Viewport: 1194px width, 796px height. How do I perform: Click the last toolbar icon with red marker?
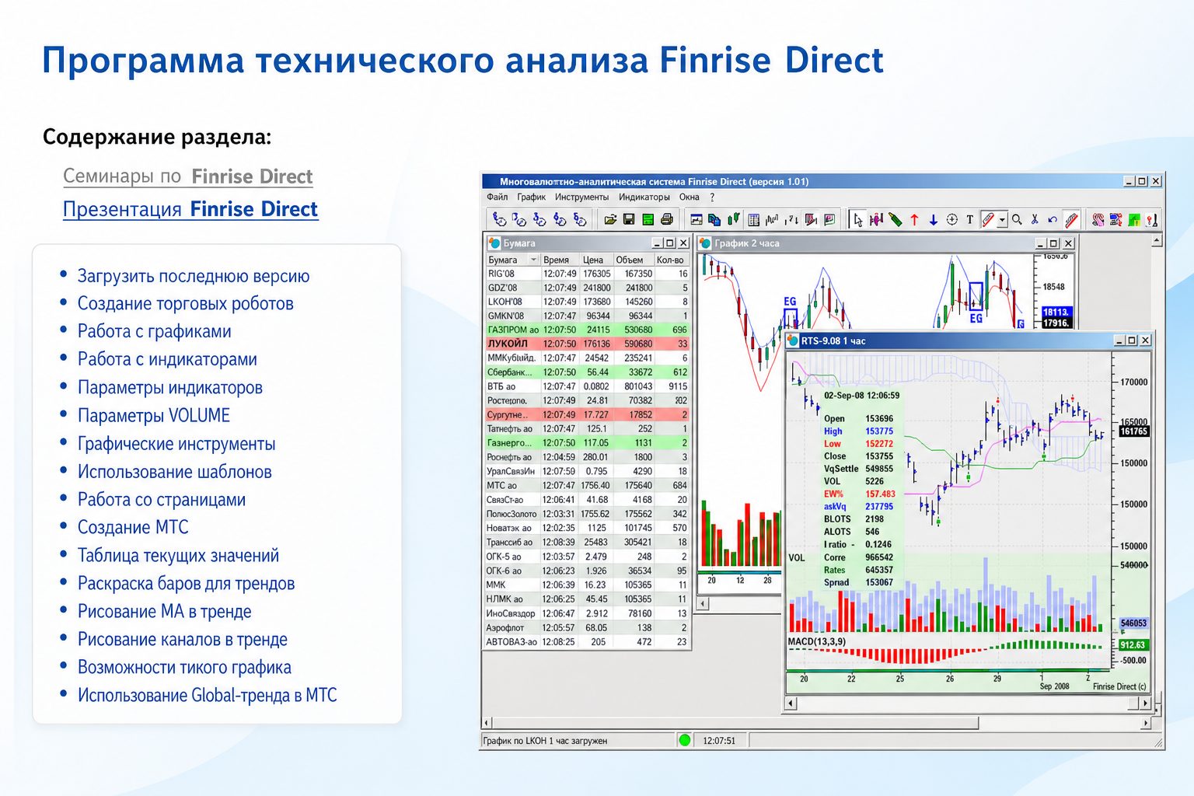pos(1153,220)
